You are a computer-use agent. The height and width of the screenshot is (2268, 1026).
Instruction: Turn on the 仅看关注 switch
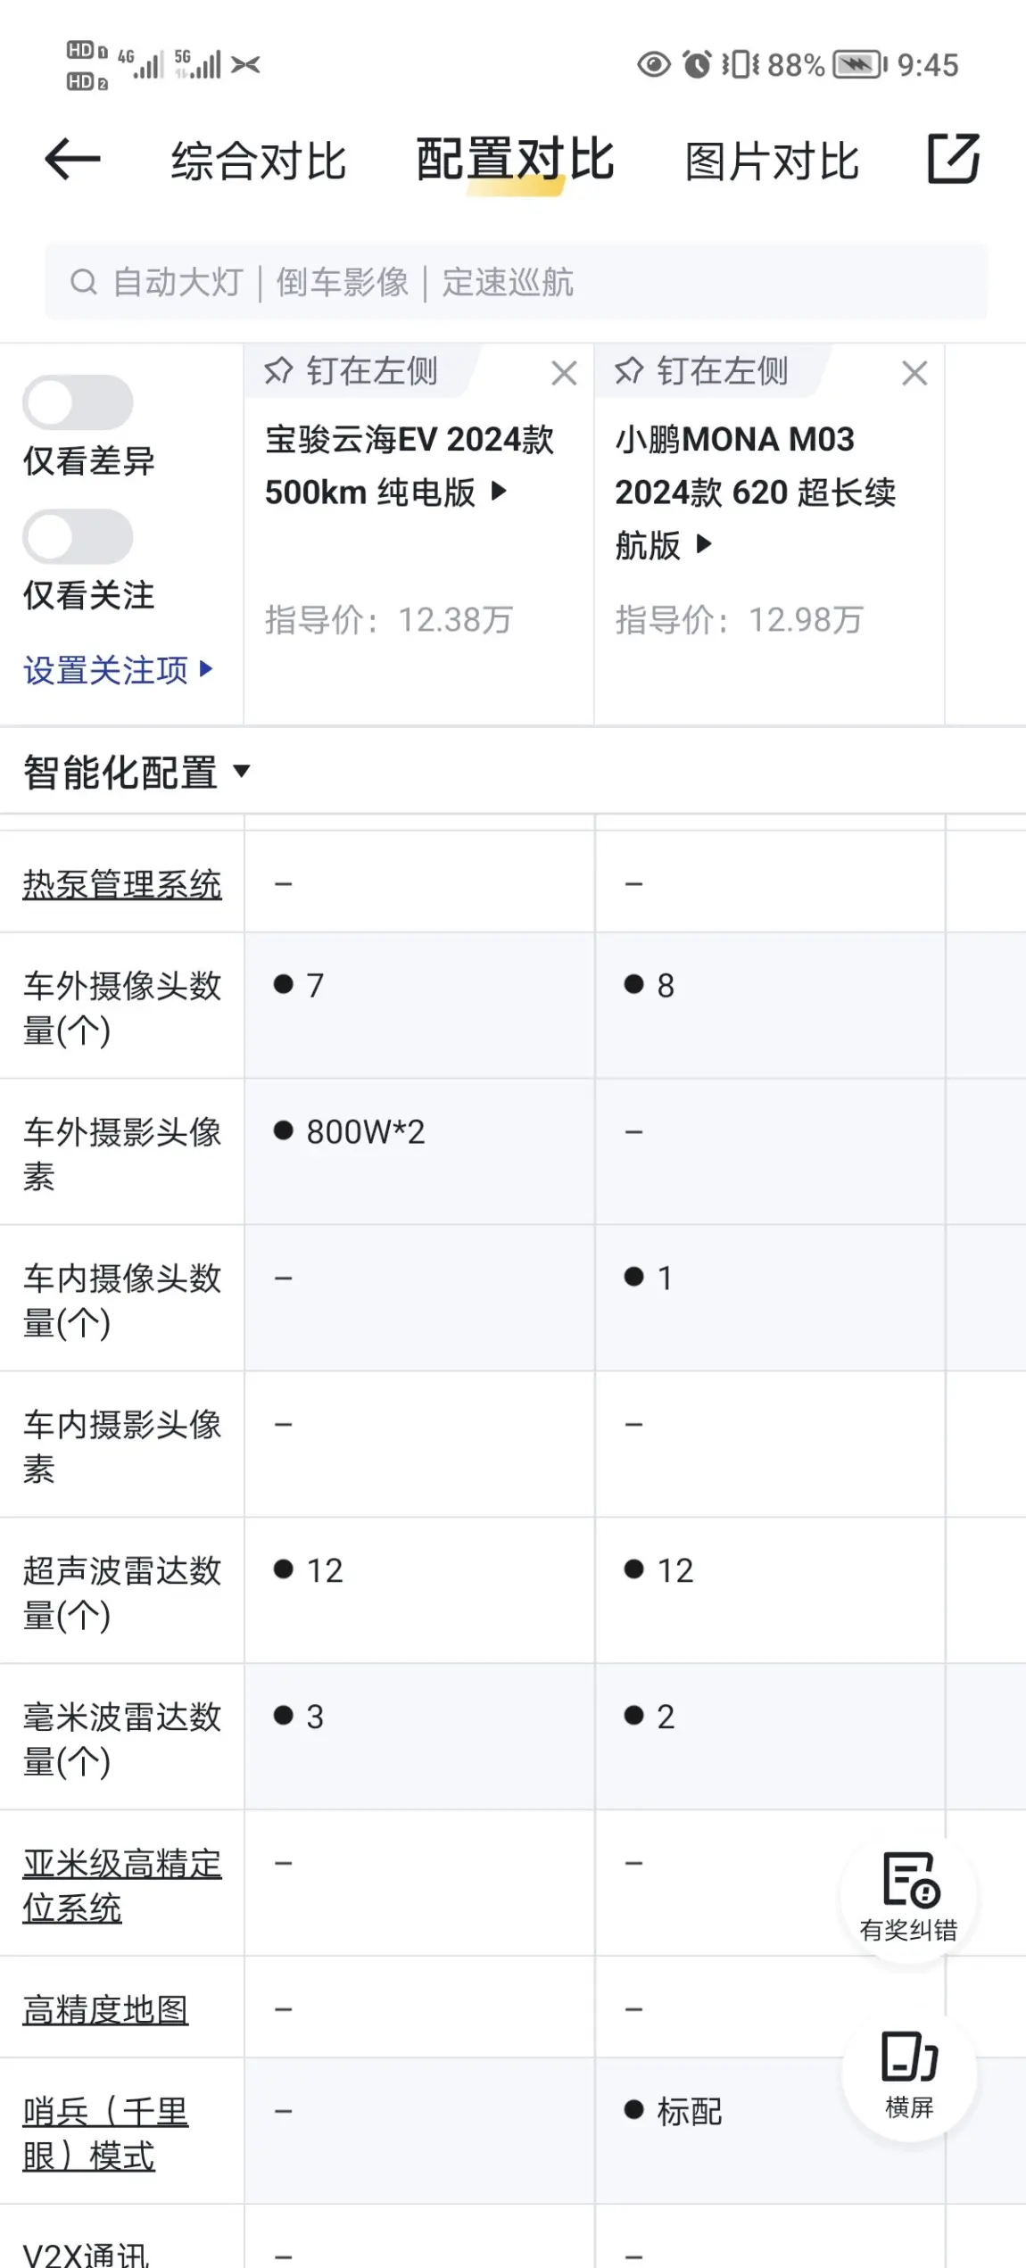(x=79, y=537)
